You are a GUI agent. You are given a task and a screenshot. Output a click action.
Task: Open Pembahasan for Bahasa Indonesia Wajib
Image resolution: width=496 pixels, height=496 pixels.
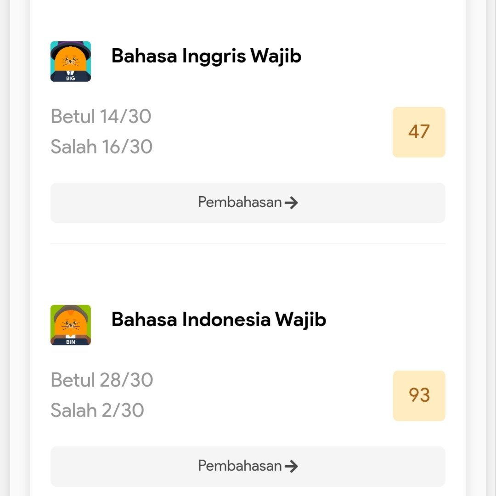click(x=248, y=466)
